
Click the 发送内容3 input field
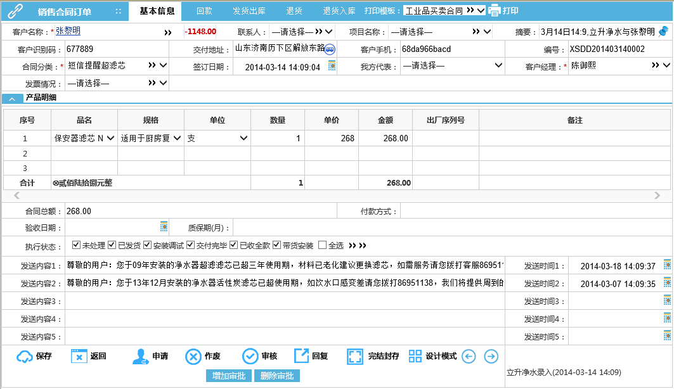point(285,301)
